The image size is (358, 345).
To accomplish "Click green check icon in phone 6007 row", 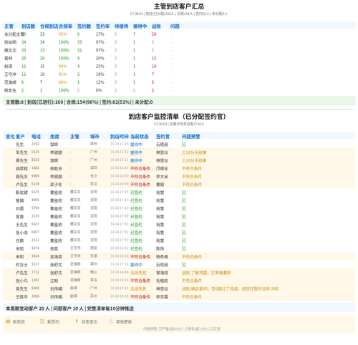I will [184, 233].
